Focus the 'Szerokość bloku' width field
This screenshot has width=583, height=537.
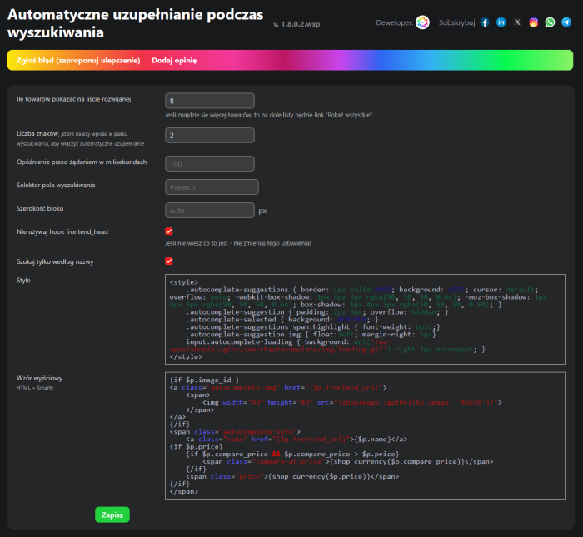point(210,211)
